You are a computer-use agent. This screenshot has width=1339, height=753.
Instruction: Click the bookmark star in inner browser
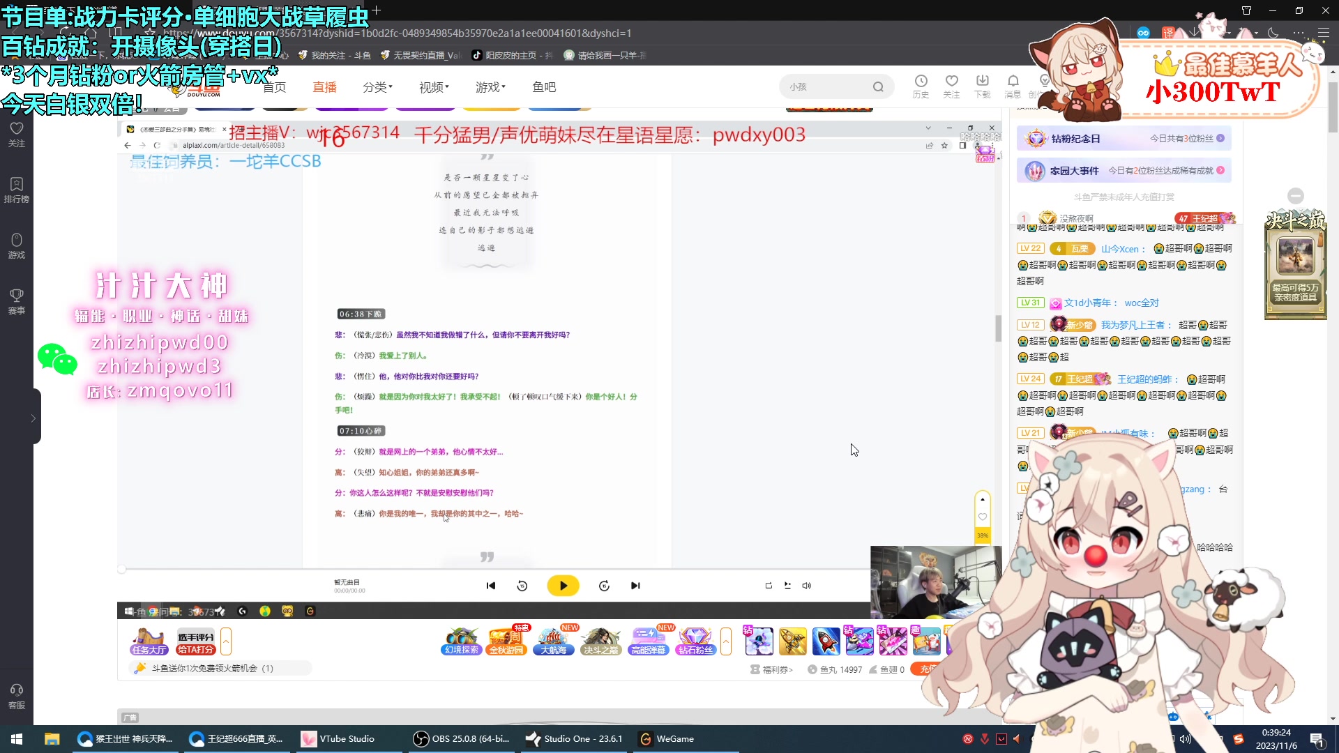point(944,145)
